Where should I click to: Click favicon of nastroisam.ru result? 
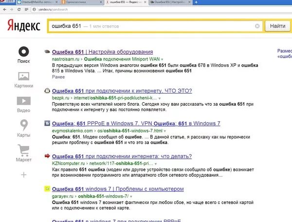point(47,52)
